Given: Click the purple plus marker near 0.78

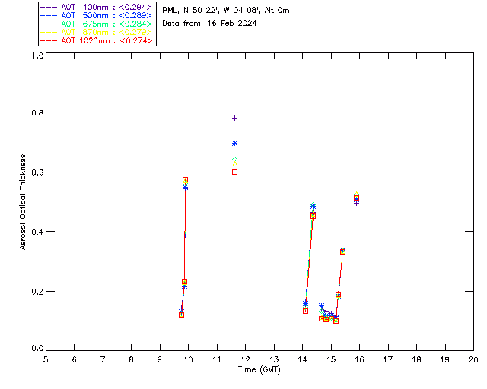Looking at the screenshot, I should (x=235, y=119).
